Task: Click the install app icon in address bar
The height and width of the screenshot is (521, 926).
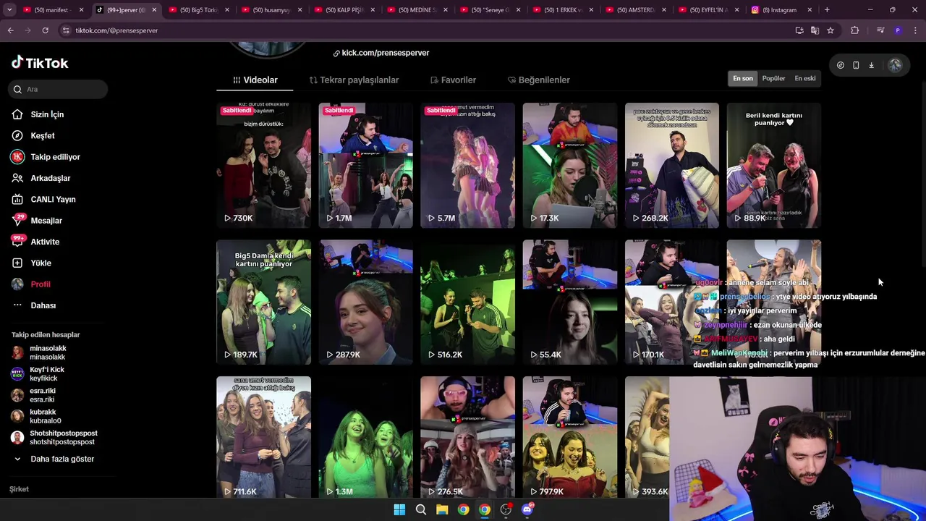Action: (x=799, y=30)
